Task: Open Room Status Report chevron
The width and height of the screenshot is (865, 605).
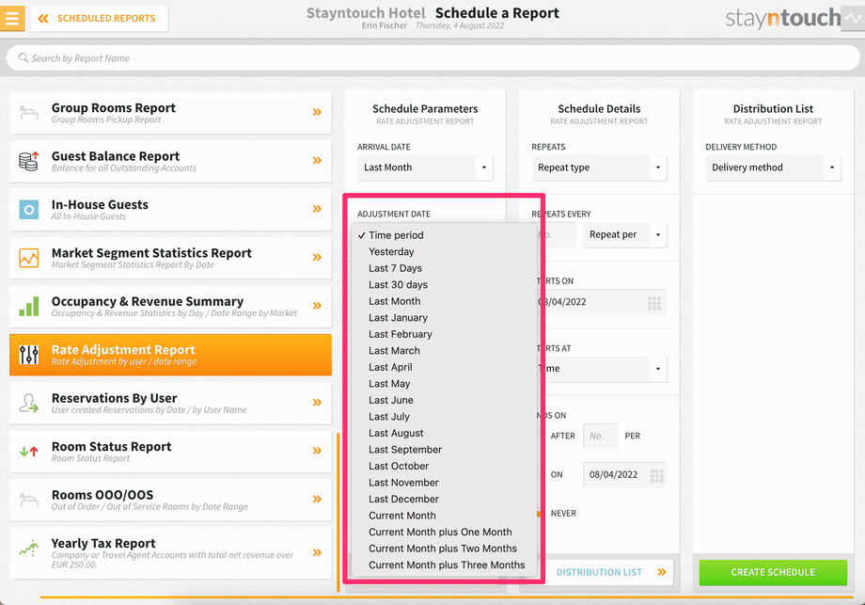Action: pyautogui.click(x=317, y=451)
